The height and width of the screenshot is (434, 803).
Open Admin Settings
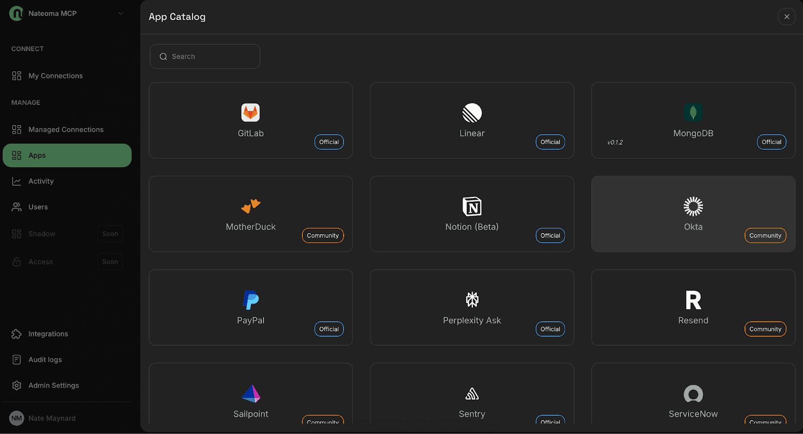pos(67,385)
